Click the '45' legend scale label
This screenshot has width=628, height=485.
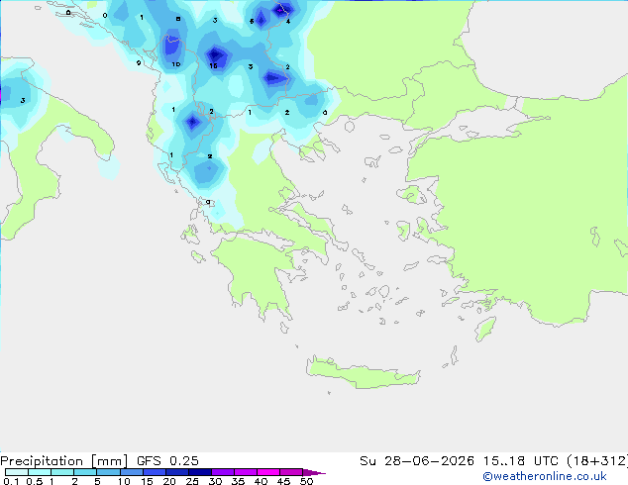[x=283, y=481]
